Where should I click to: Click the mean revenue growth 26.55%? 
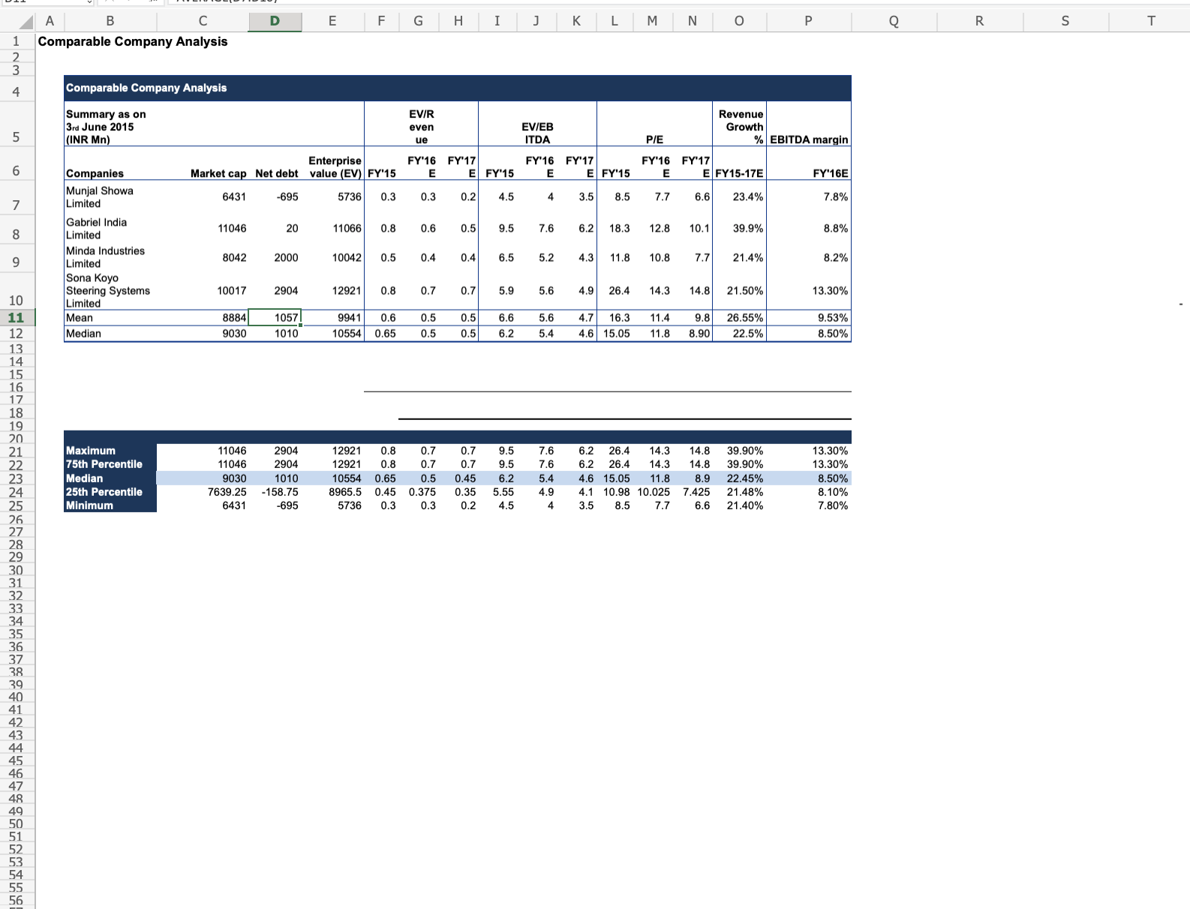click(745, 318)
